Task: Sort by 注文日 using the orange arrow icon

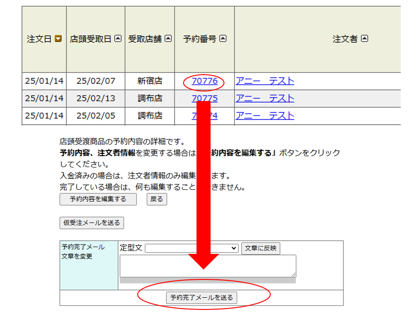Action: coord(58,39)
